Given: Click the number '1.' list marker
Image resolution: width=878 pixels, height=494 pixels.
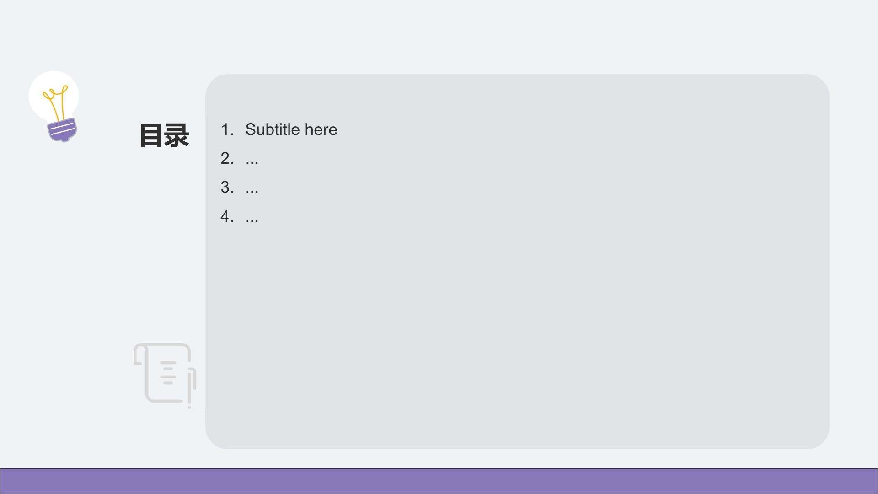Looking at the screenshot, I should pyautogui.click(x=227, y=129).
